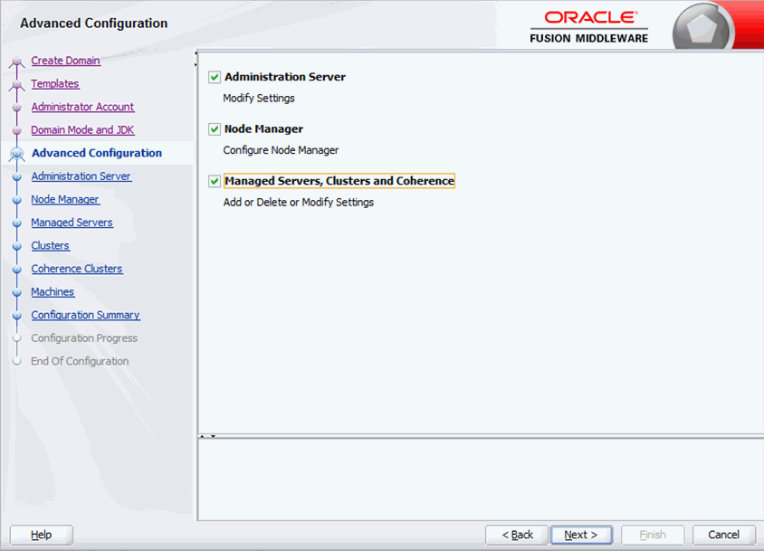The height and width of the screenshot is (551, 764).
Task: Disable the Node Manager configuration checkbox
Action: tap(214, 128)
